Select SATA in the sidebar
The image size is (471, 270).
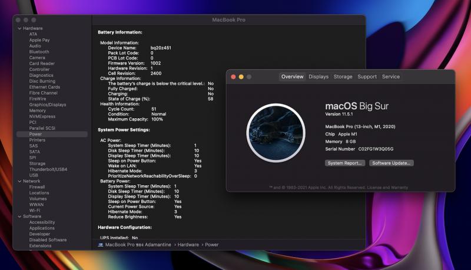click(35, 152)
